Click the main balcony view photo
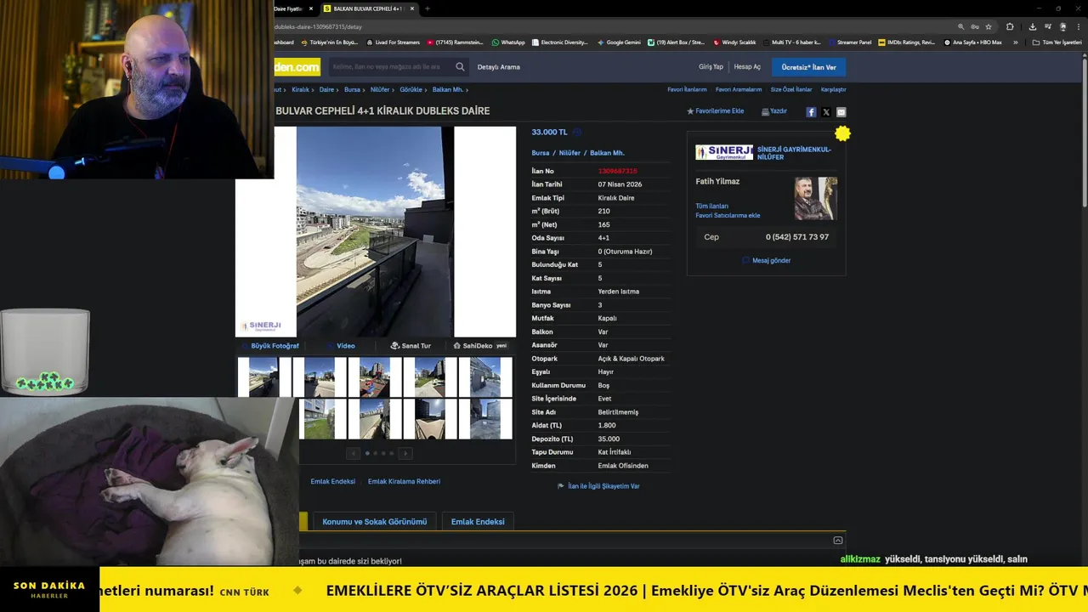 (x=375, y=231)
